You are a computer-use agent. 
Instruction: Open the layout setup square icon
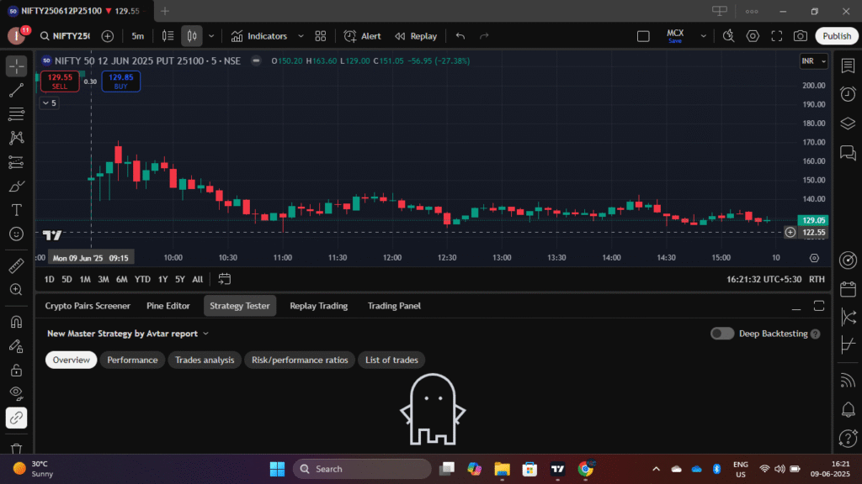[643, 36]
